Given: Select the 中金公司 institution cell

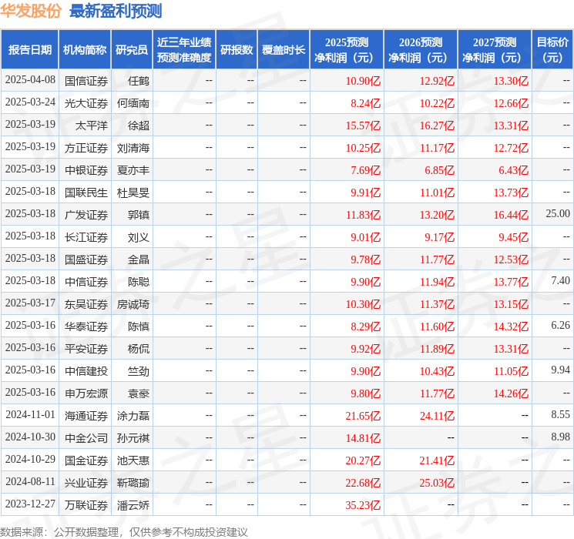Looking at the screenshot, I should click(86, 438).
